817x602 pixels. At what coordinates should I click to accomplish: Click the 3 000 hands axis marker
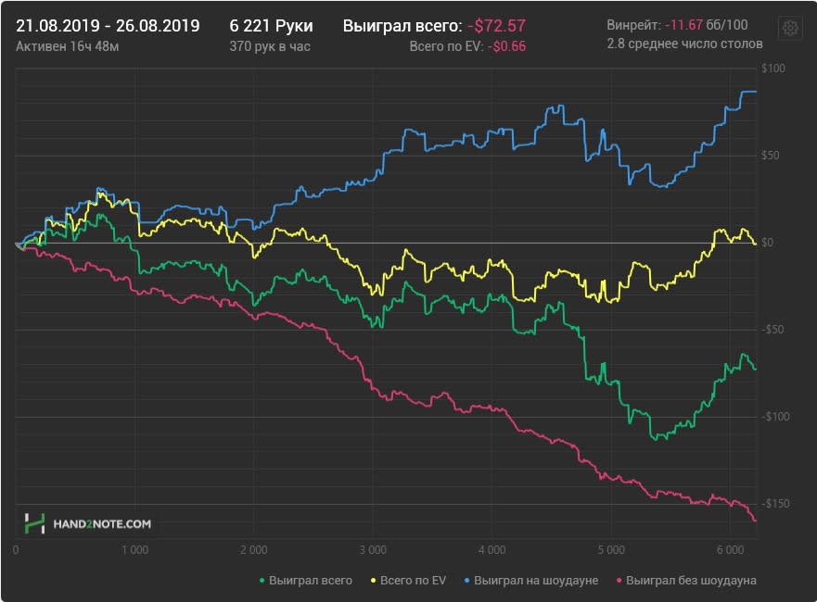point(373,550)
